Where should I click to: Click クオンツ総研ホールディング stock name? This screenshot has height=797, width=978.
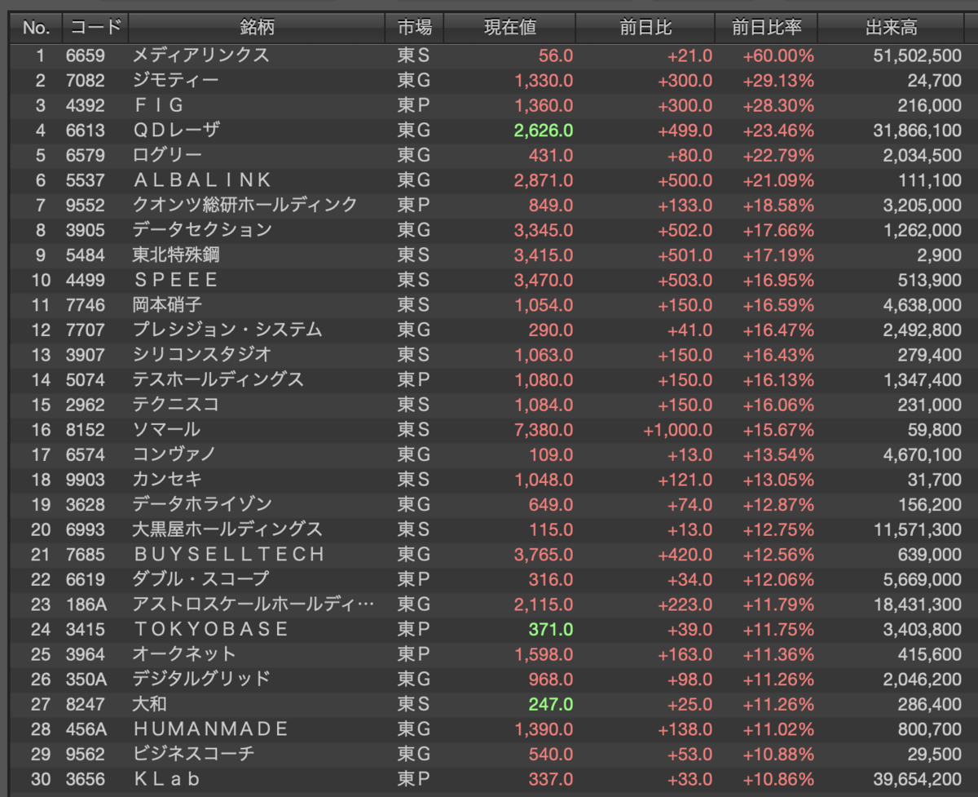tap(244, 205)
